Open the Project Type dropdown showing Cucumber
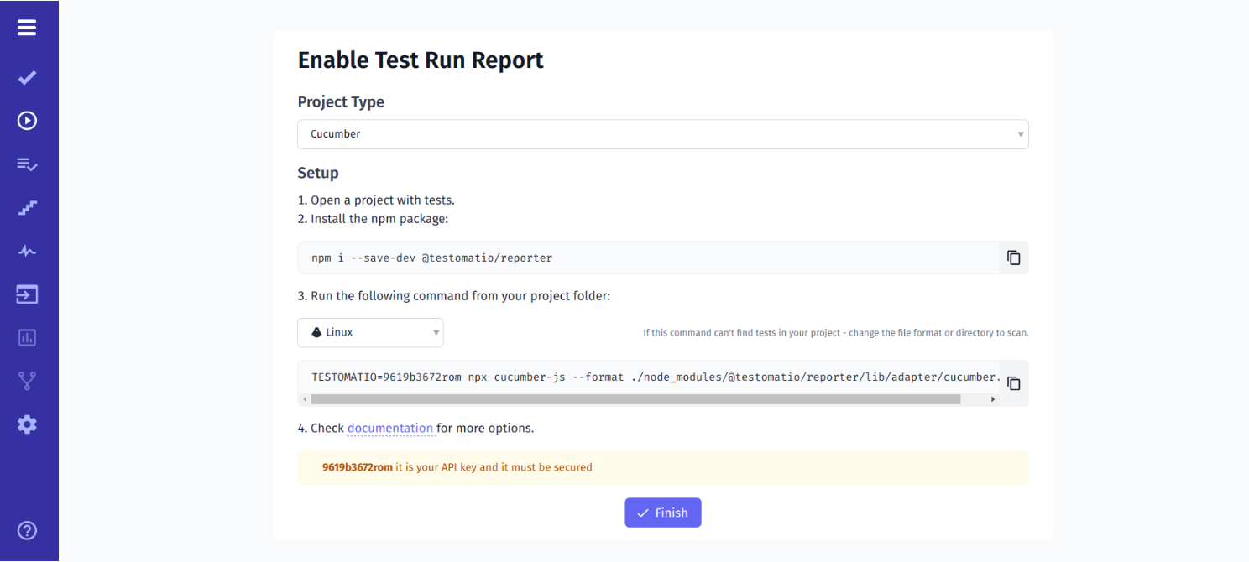The height and width of the screenshot is (562, 1249). coord(663,134)
